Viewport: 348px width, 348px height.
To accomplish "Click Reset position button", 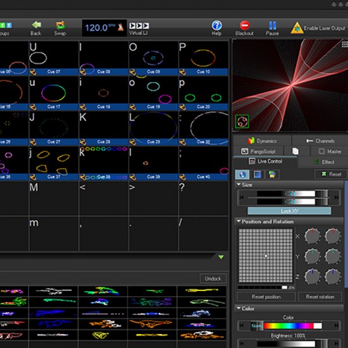I will (x=266, y=297).
